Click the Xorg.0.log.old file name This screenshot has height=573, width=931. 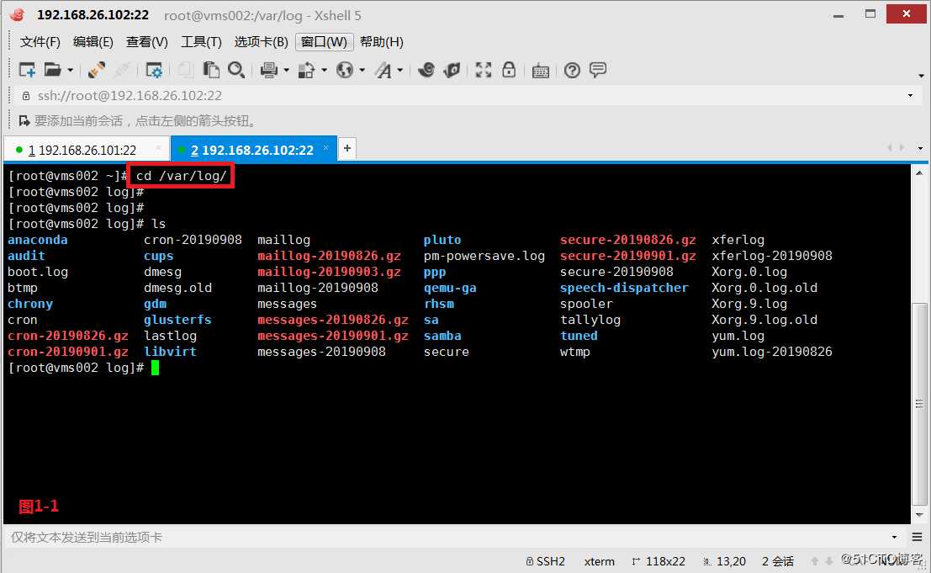click(x=764, y=288)
